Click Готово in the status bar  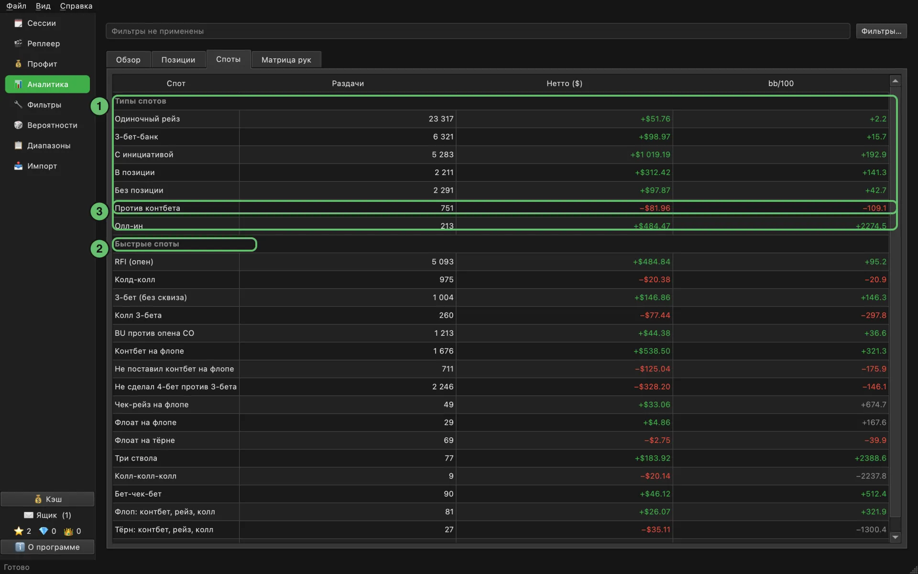tap(17, 567)
